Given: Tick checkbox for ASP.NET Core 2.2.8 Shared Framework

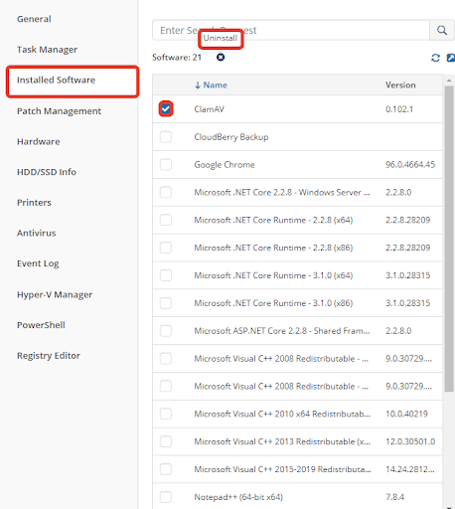Looking at the screenshot, I should [x=166, y=331].
